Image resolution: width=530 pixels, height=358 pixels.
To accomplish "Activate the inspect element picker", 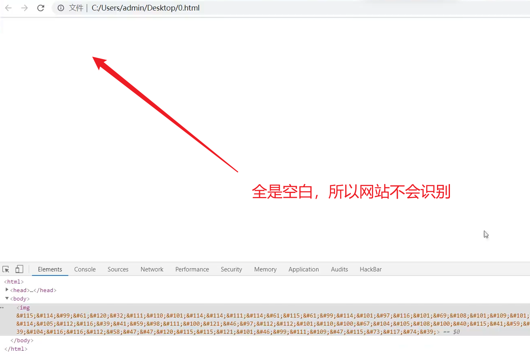I will click(6, 269).
